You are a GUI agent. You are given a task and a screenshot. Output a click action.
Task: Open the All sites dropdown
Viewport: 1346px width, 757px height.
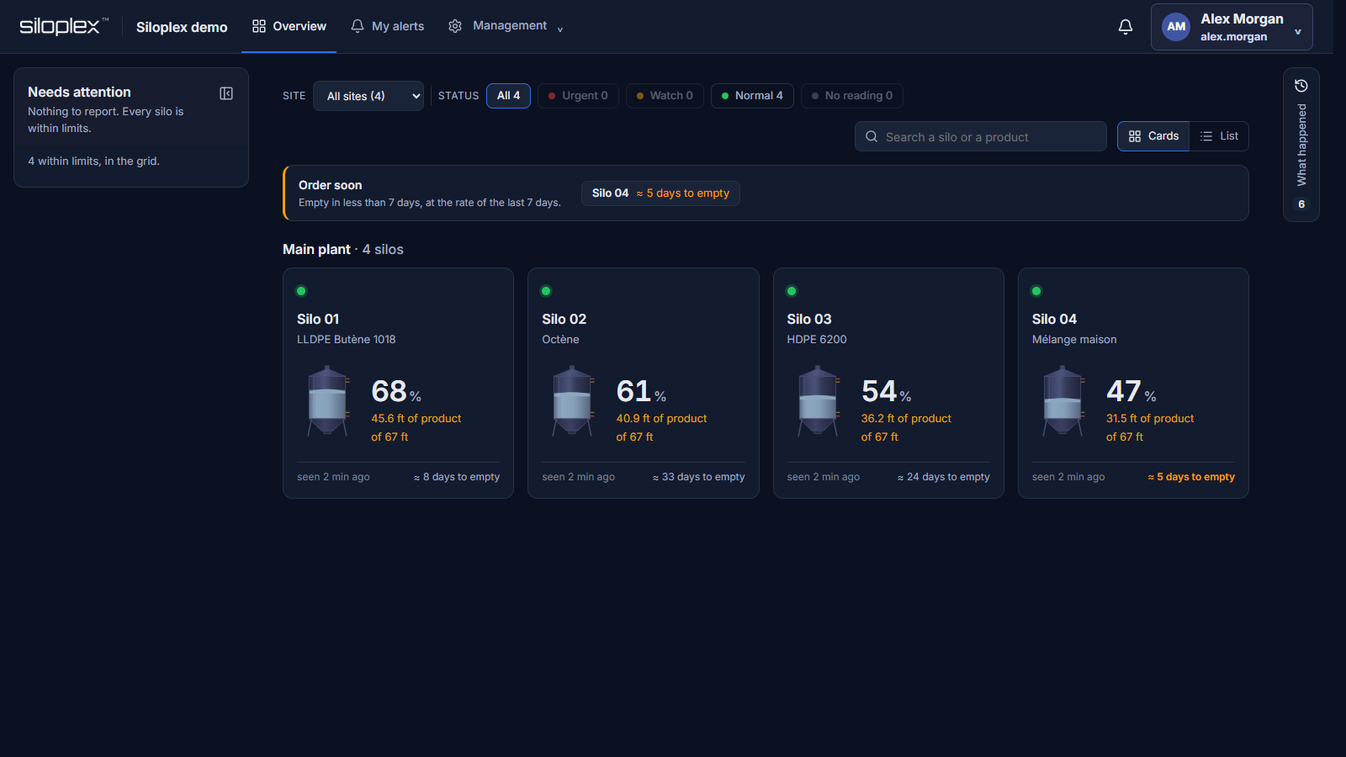click(x=368, y=96)
